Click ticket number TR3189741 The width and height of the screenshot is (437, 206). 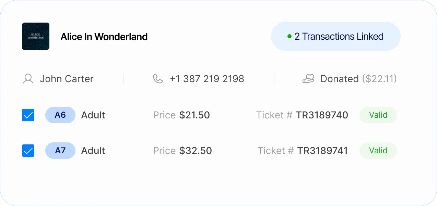point(322,151)
